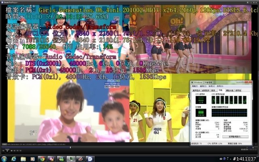Click the 視訊編碼器 Video Codec OSD line
This screenshot has width=259, height=162.
(61, 27)
